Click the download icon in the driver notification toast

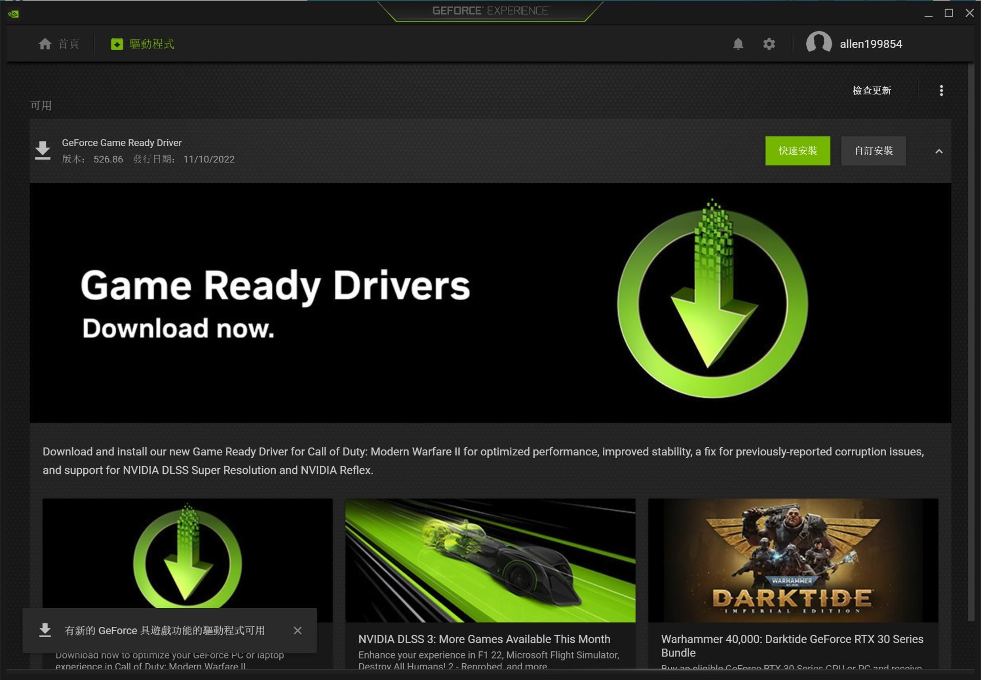[x=45, y=630]
